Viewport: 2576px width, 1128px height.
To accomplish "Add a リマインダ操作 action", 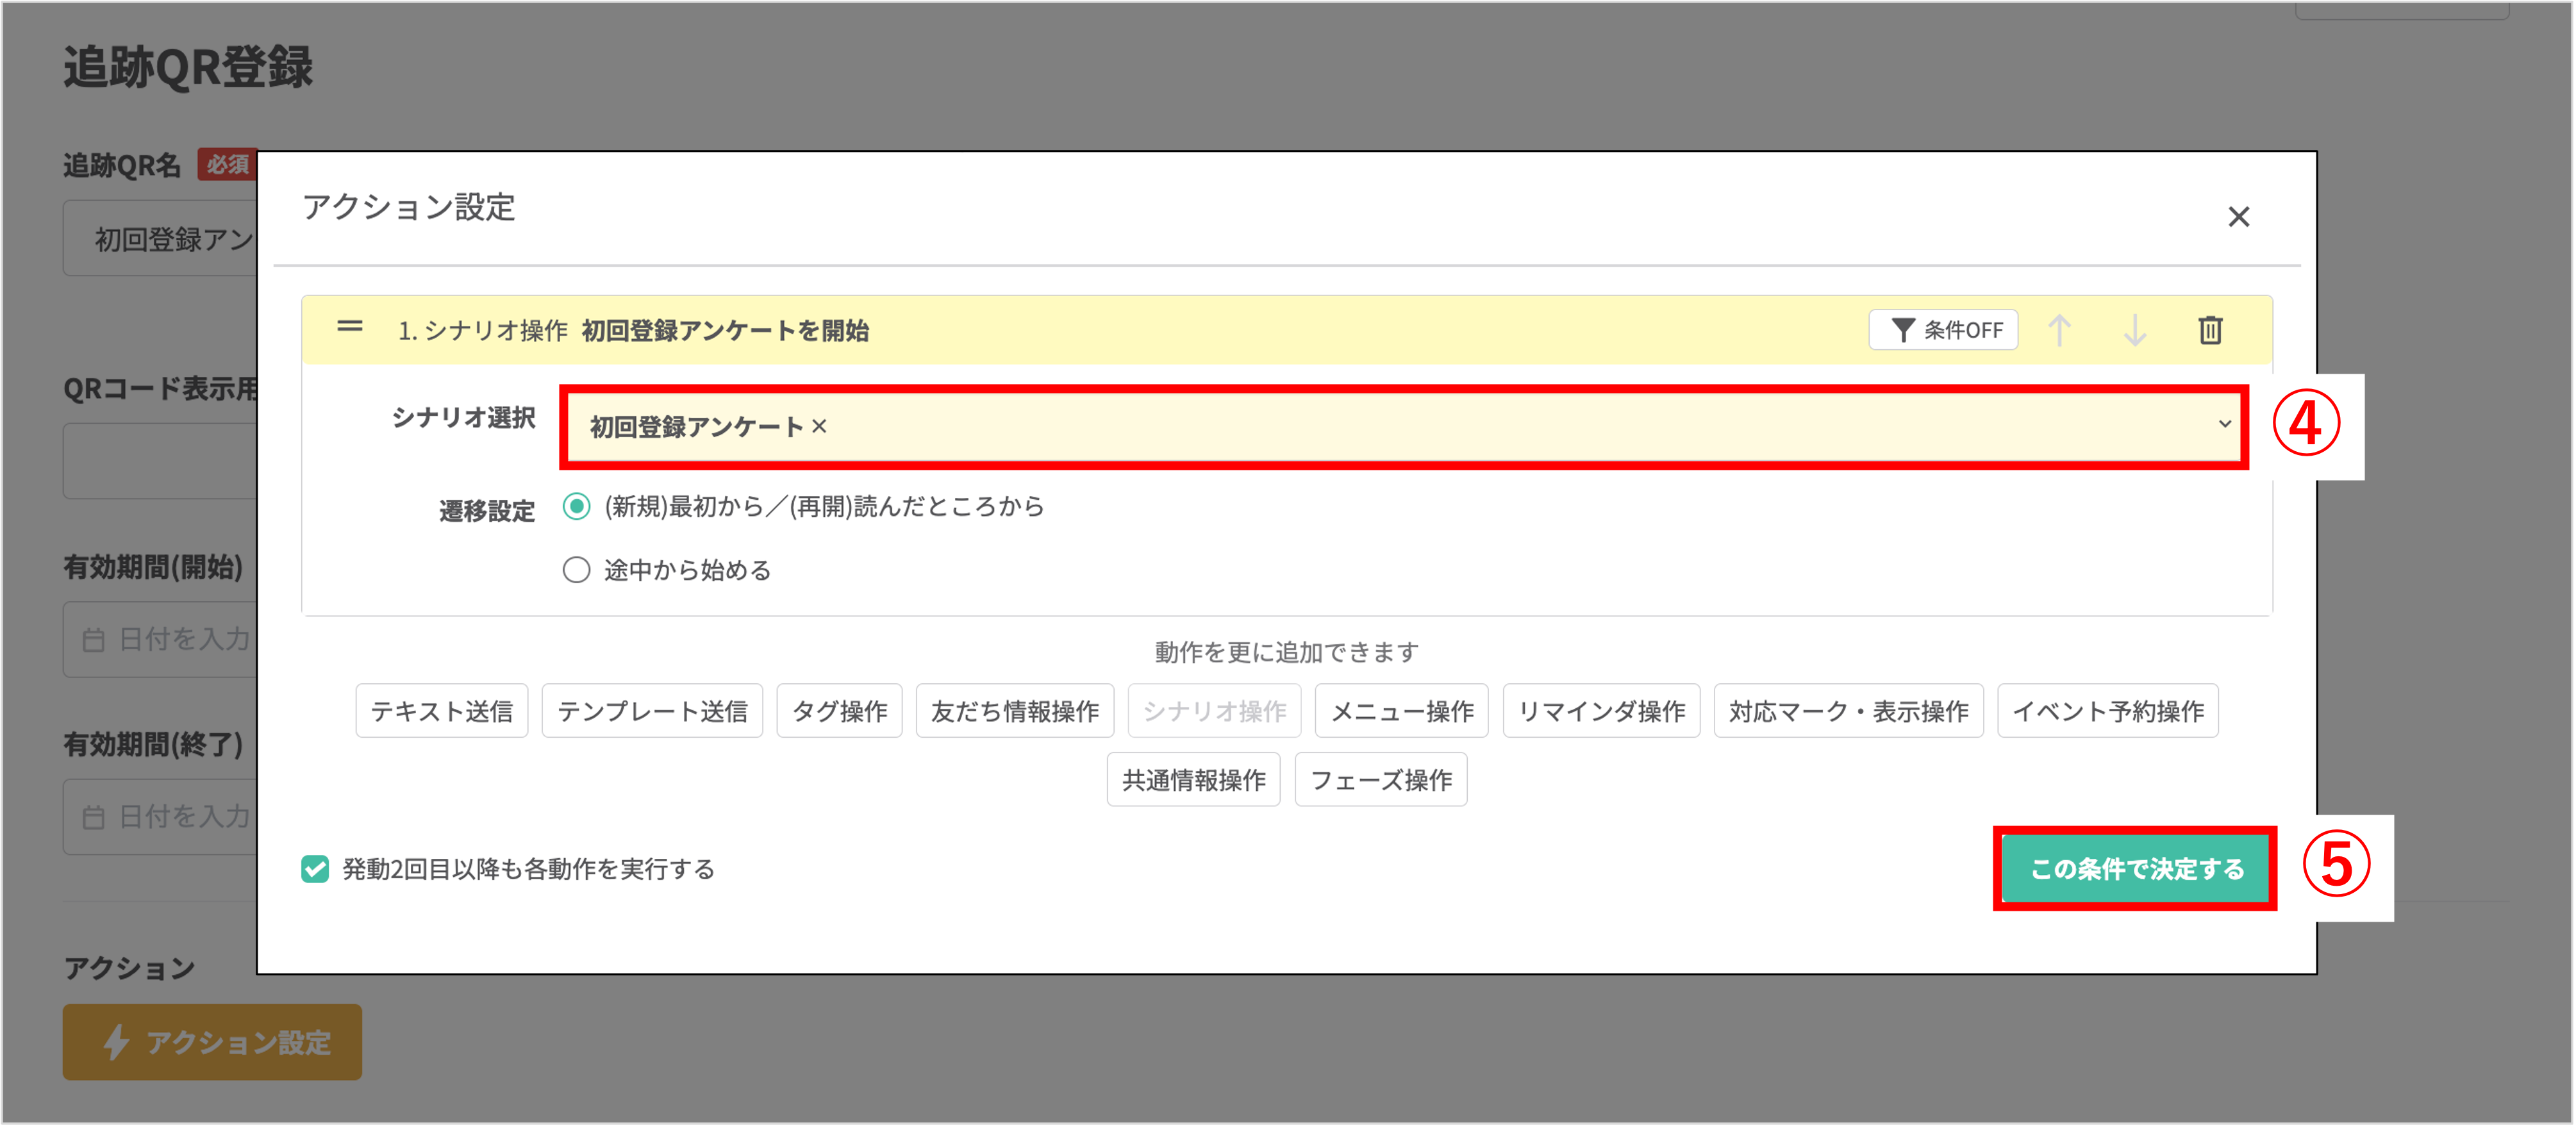I will [1601, 711].
